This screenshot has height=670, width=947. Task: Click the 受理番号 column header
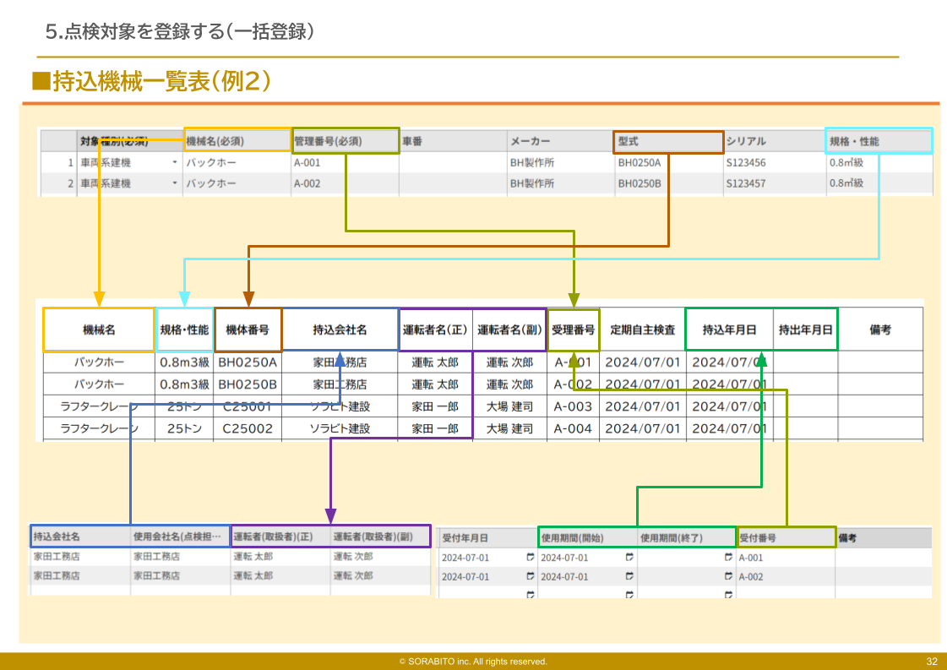(x=574, y=330)
